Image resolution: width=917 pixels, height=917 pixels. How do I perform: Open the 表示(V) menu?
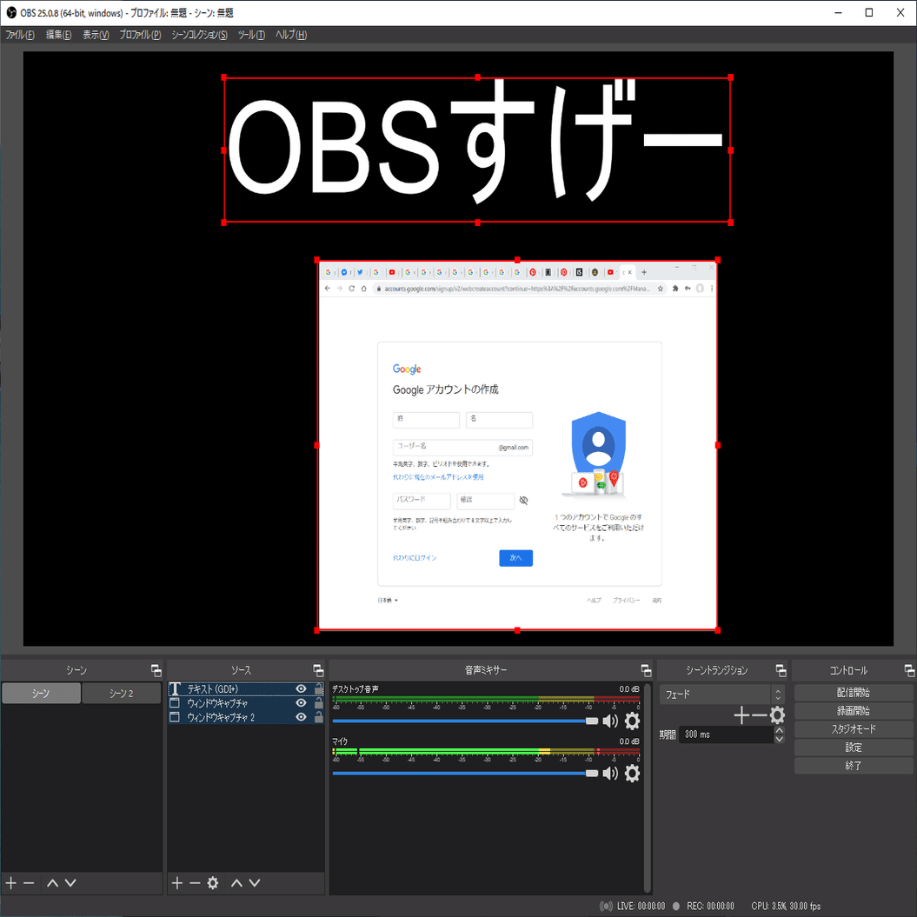[x=96, y=35]
